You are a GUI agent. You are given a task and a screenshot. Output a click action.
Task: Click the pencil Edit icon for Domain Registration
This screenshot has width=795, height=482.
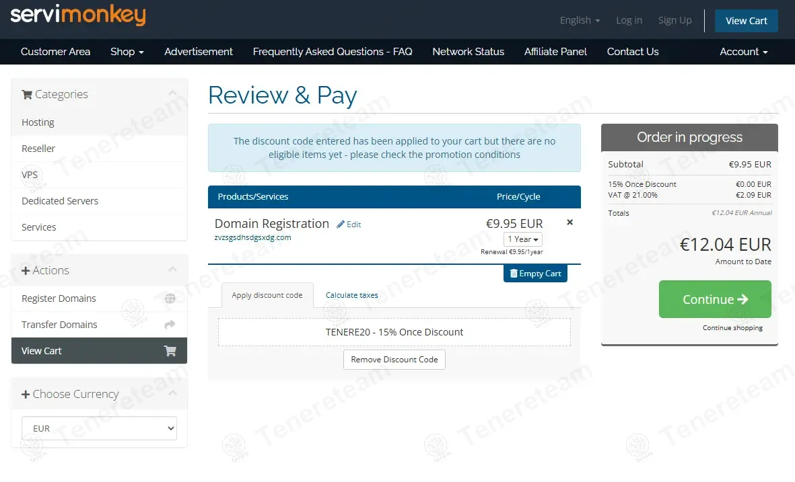[341, 225]
